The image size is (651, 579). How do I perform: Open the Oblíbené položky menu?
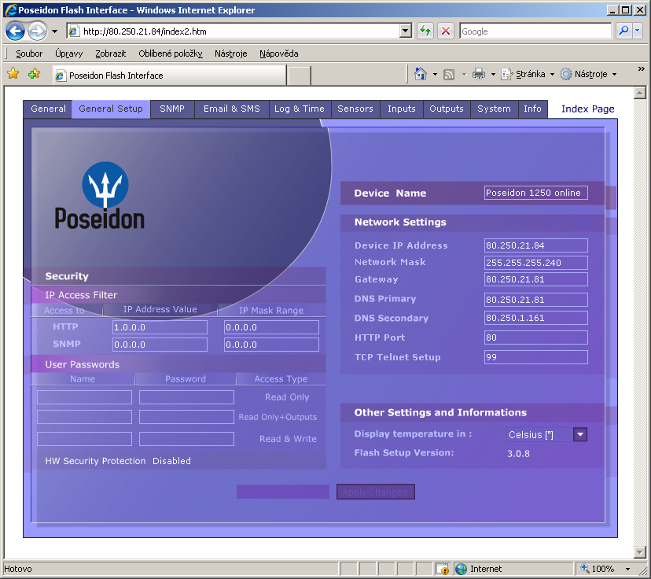(171, 53)
